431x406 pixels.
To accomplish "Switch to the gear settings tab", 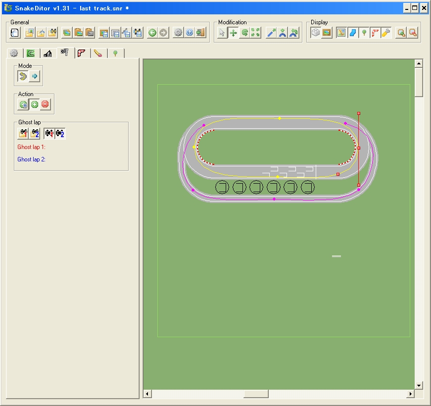I will pyautogui.click(x=14, y=53).
